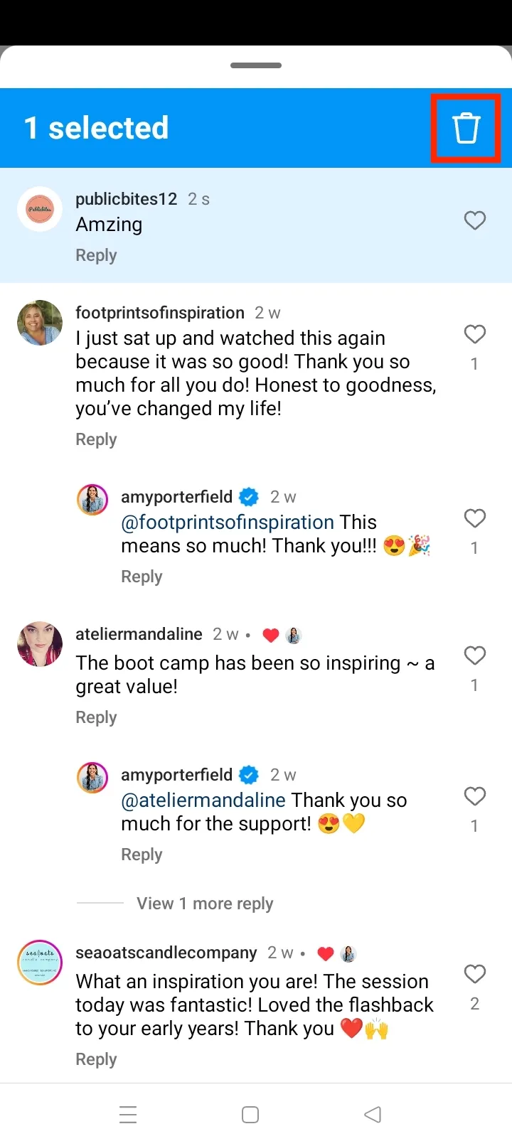Tap the Android home navigation icon

click(250, 1115)
